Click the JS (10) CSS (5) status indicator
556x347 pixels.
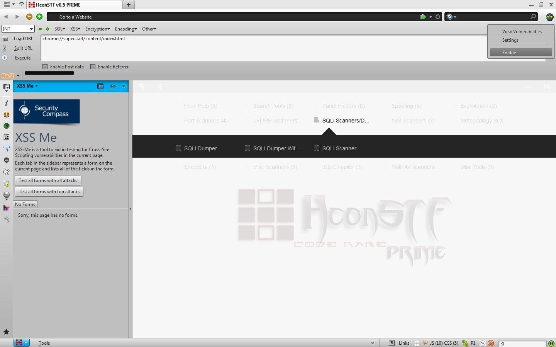tap(444, 343)
